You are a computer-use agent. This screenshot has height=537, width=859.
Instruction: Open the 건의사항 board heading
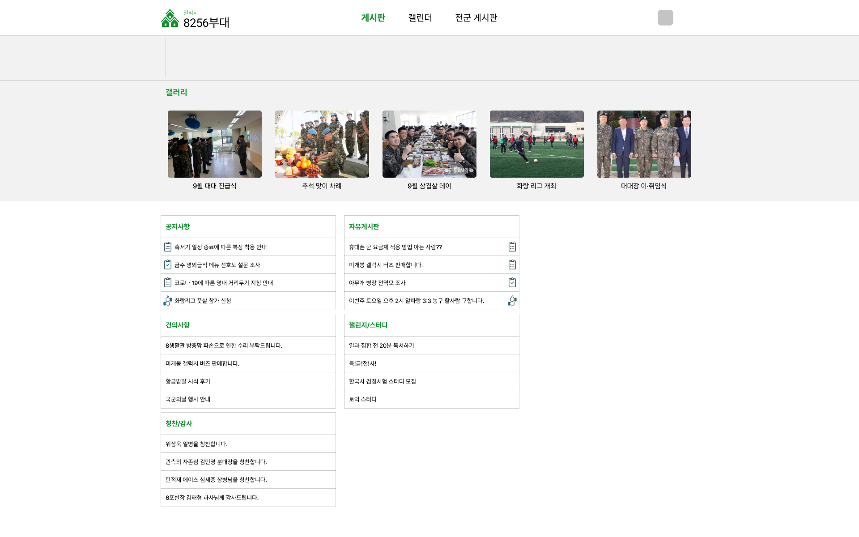[x=178, y=325]
